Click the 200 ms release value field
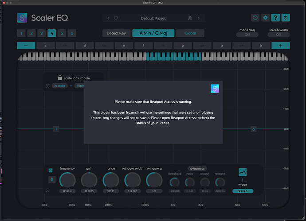The image size is (306, 221). coord(220,191)
